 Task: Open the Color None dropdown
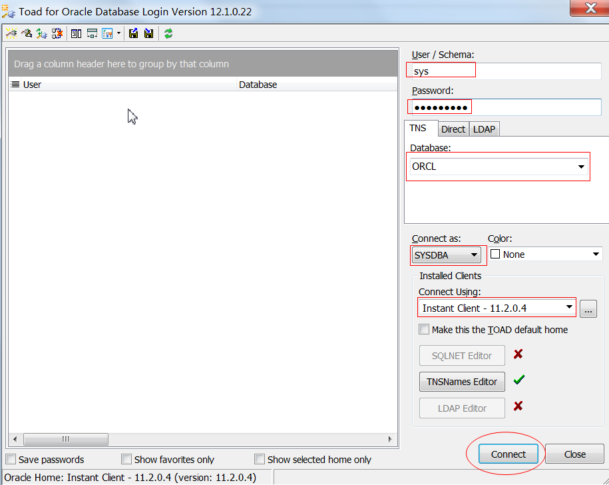(596, 254)
